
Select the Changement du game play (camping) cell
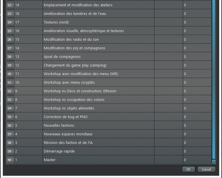(x=98, y=65)
